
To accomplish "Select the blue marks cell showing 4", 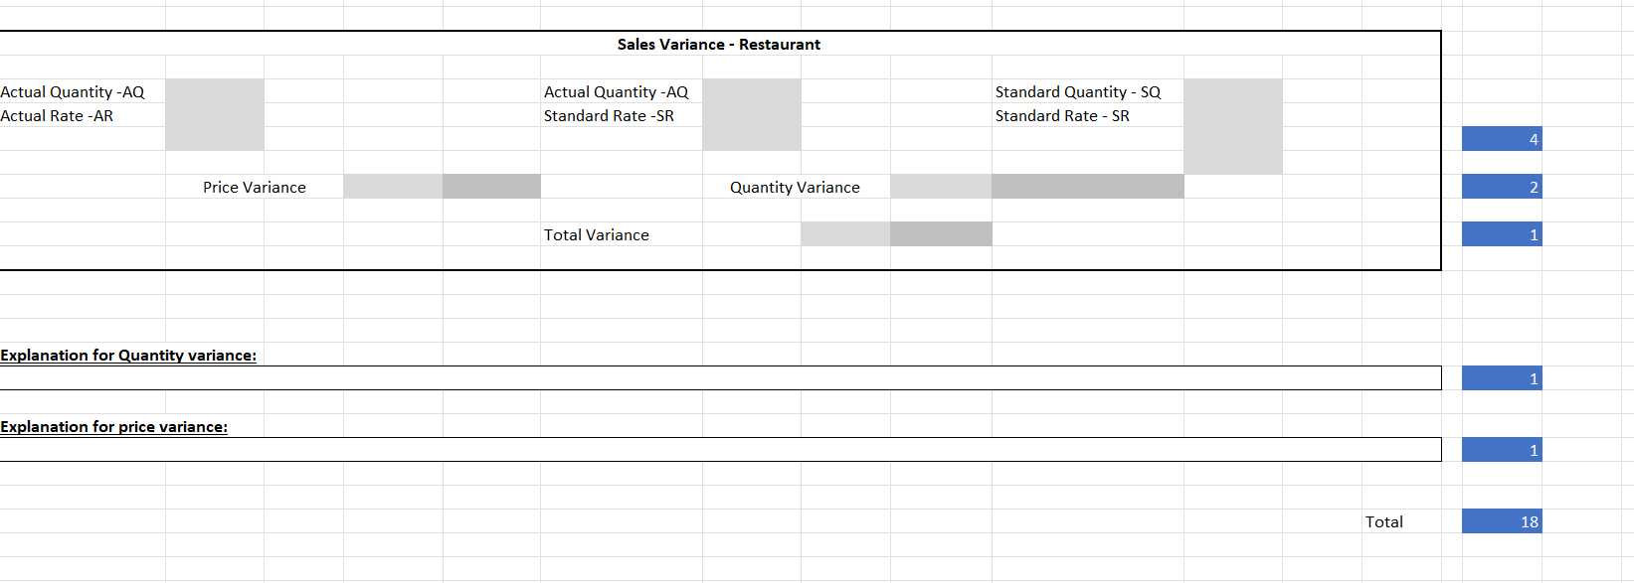I will coord(1502,139).
